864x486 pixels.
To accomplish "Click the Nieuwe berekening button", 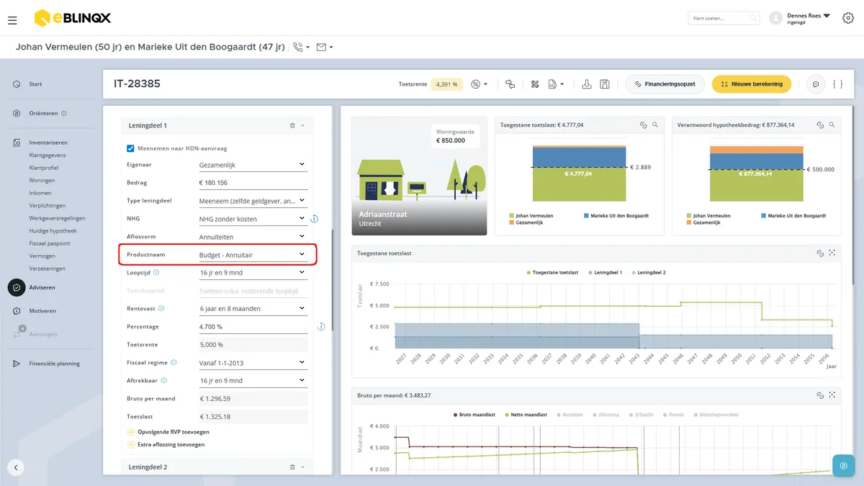I will coord(752,84).
